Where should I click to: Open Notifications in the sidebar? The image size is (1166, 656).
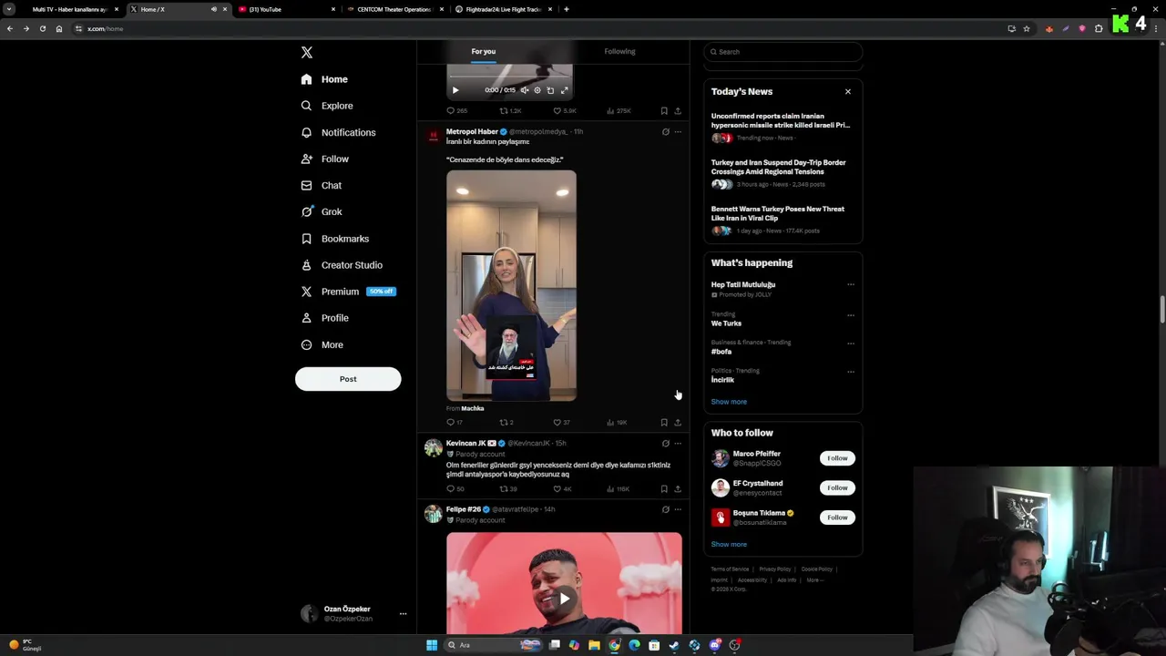(338, 132)
